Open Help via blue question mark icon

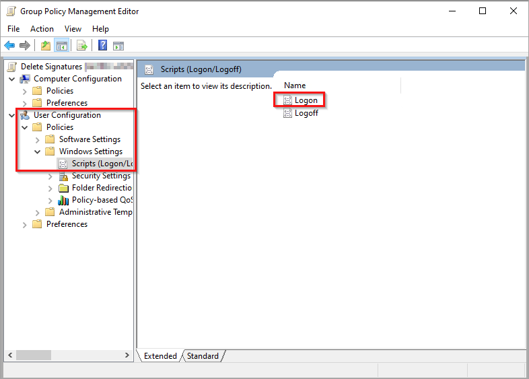point(102,46)
